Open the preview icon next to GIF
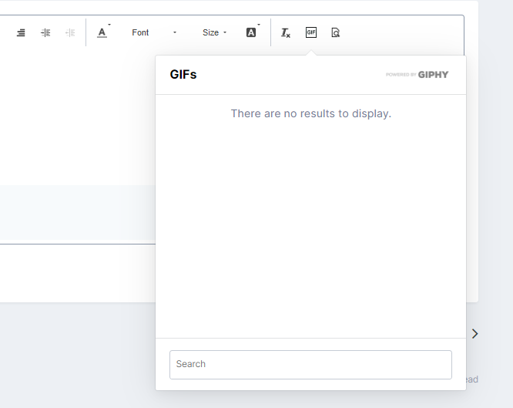 pyautogui.click(x=335, y=32)
